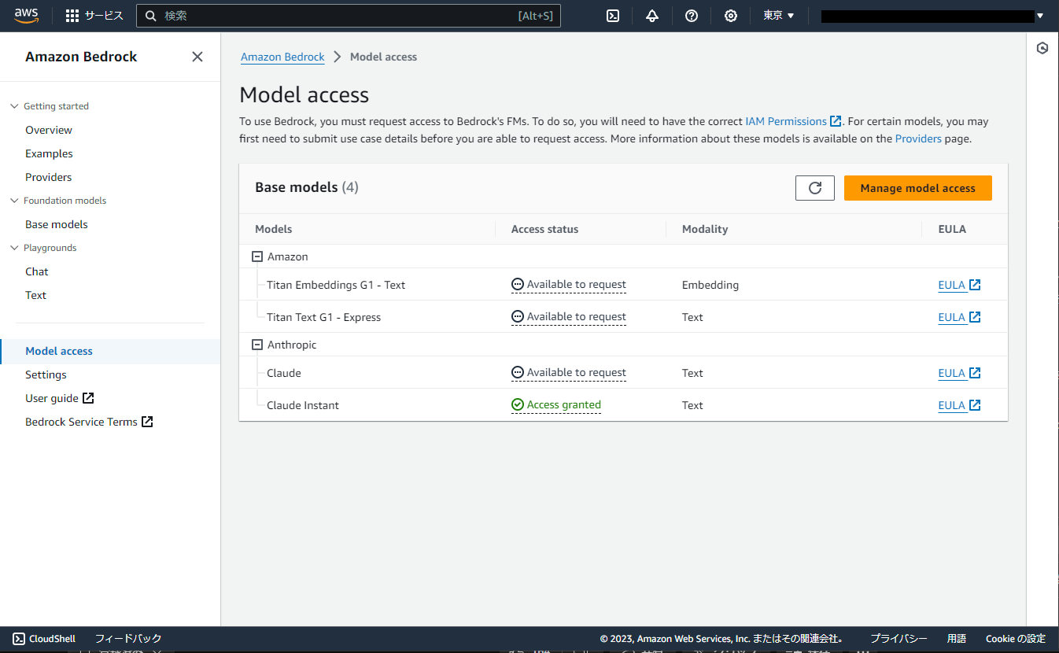
Task: Click into the 検索 search field
Action: tap(348, 16)
